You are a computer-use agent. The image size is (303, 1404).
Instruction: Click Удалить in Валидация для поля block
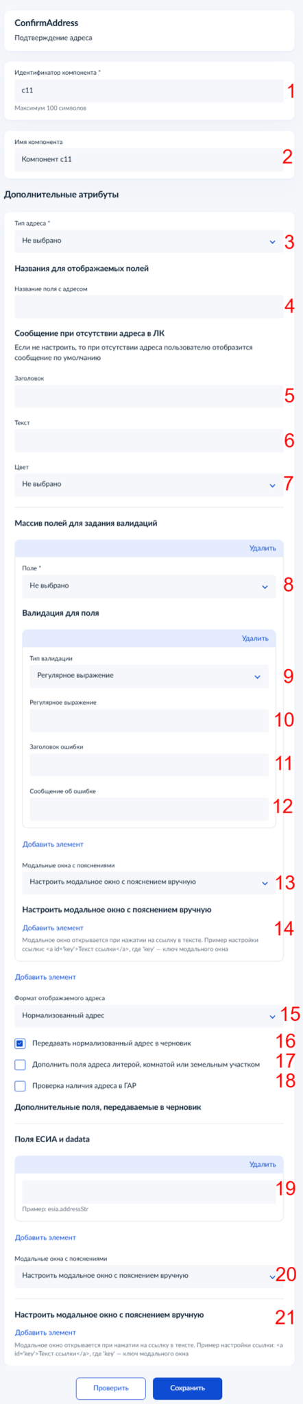click(255, 638)
